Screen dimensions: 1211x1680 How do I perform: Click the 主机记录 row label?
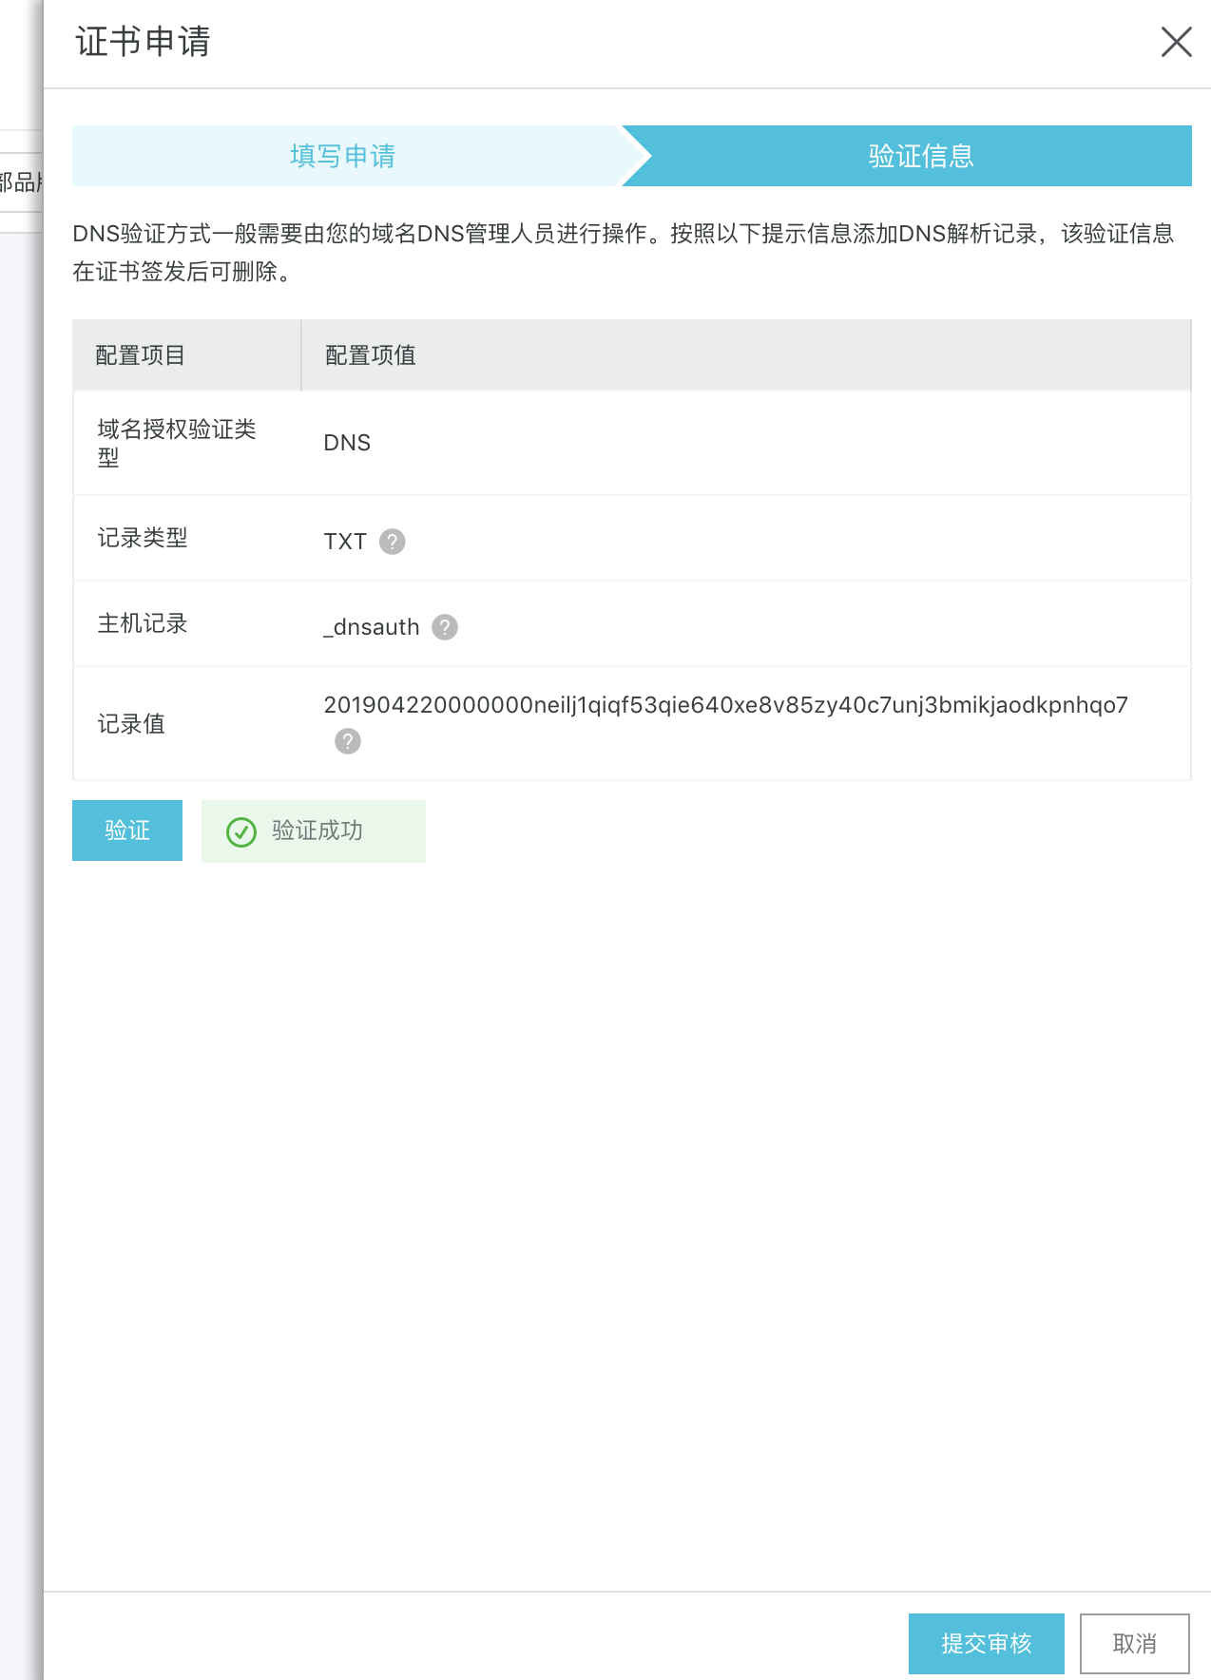coord(143,623)
